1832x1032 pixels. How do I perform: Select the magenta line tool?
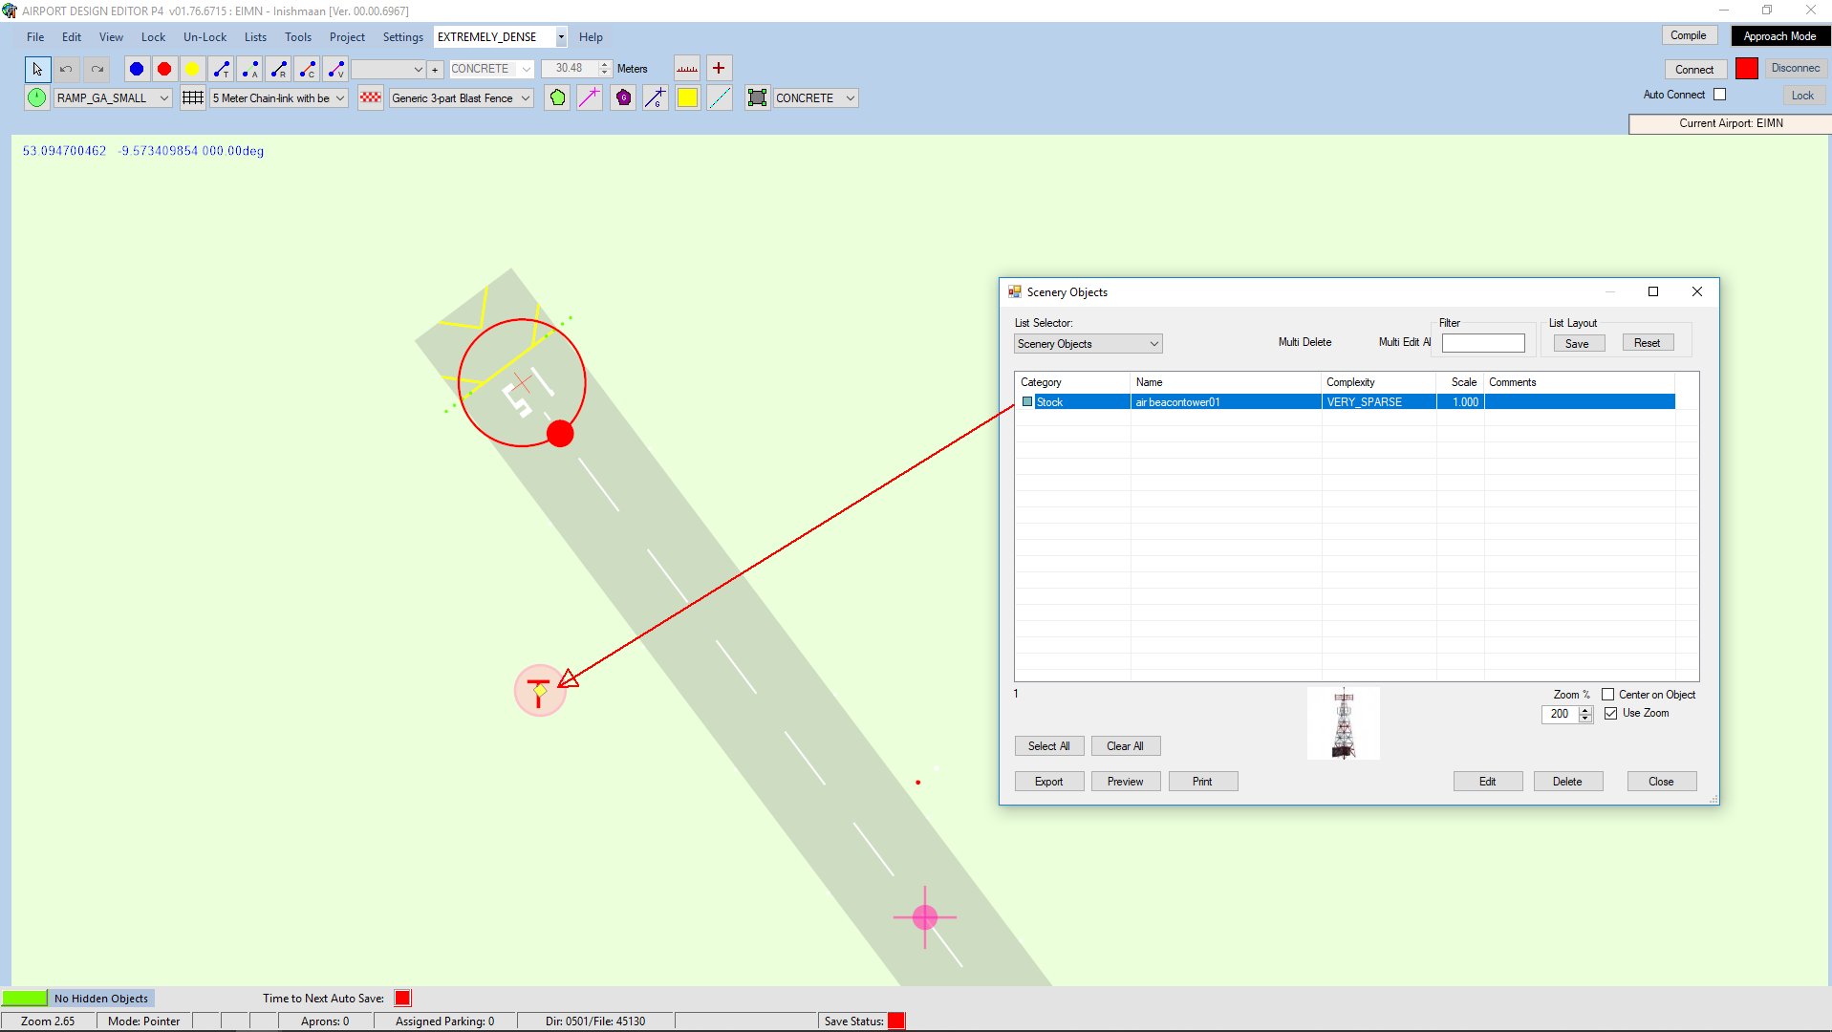click(590, 97)
